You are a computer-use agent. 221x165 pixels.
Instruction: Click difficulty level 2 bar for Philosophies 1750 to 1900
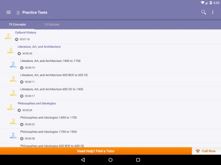pyautogui.click(x=13, y=138)
